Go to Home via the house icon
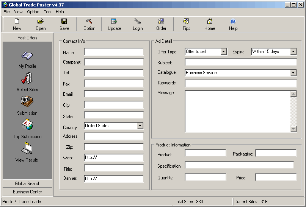This screenshot has height=207, width=306. [x=210, y=21]
